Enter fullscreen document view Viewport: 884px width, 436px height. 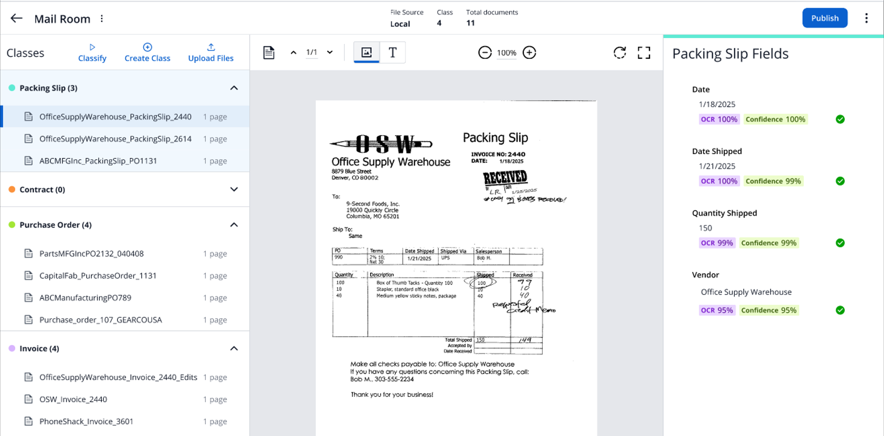(644, 52)
